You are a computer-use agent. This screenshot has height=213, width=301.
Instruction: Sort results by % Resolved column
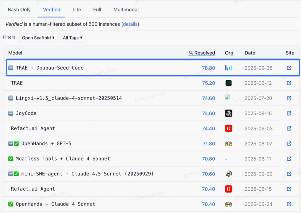click(x=202, y=53)
